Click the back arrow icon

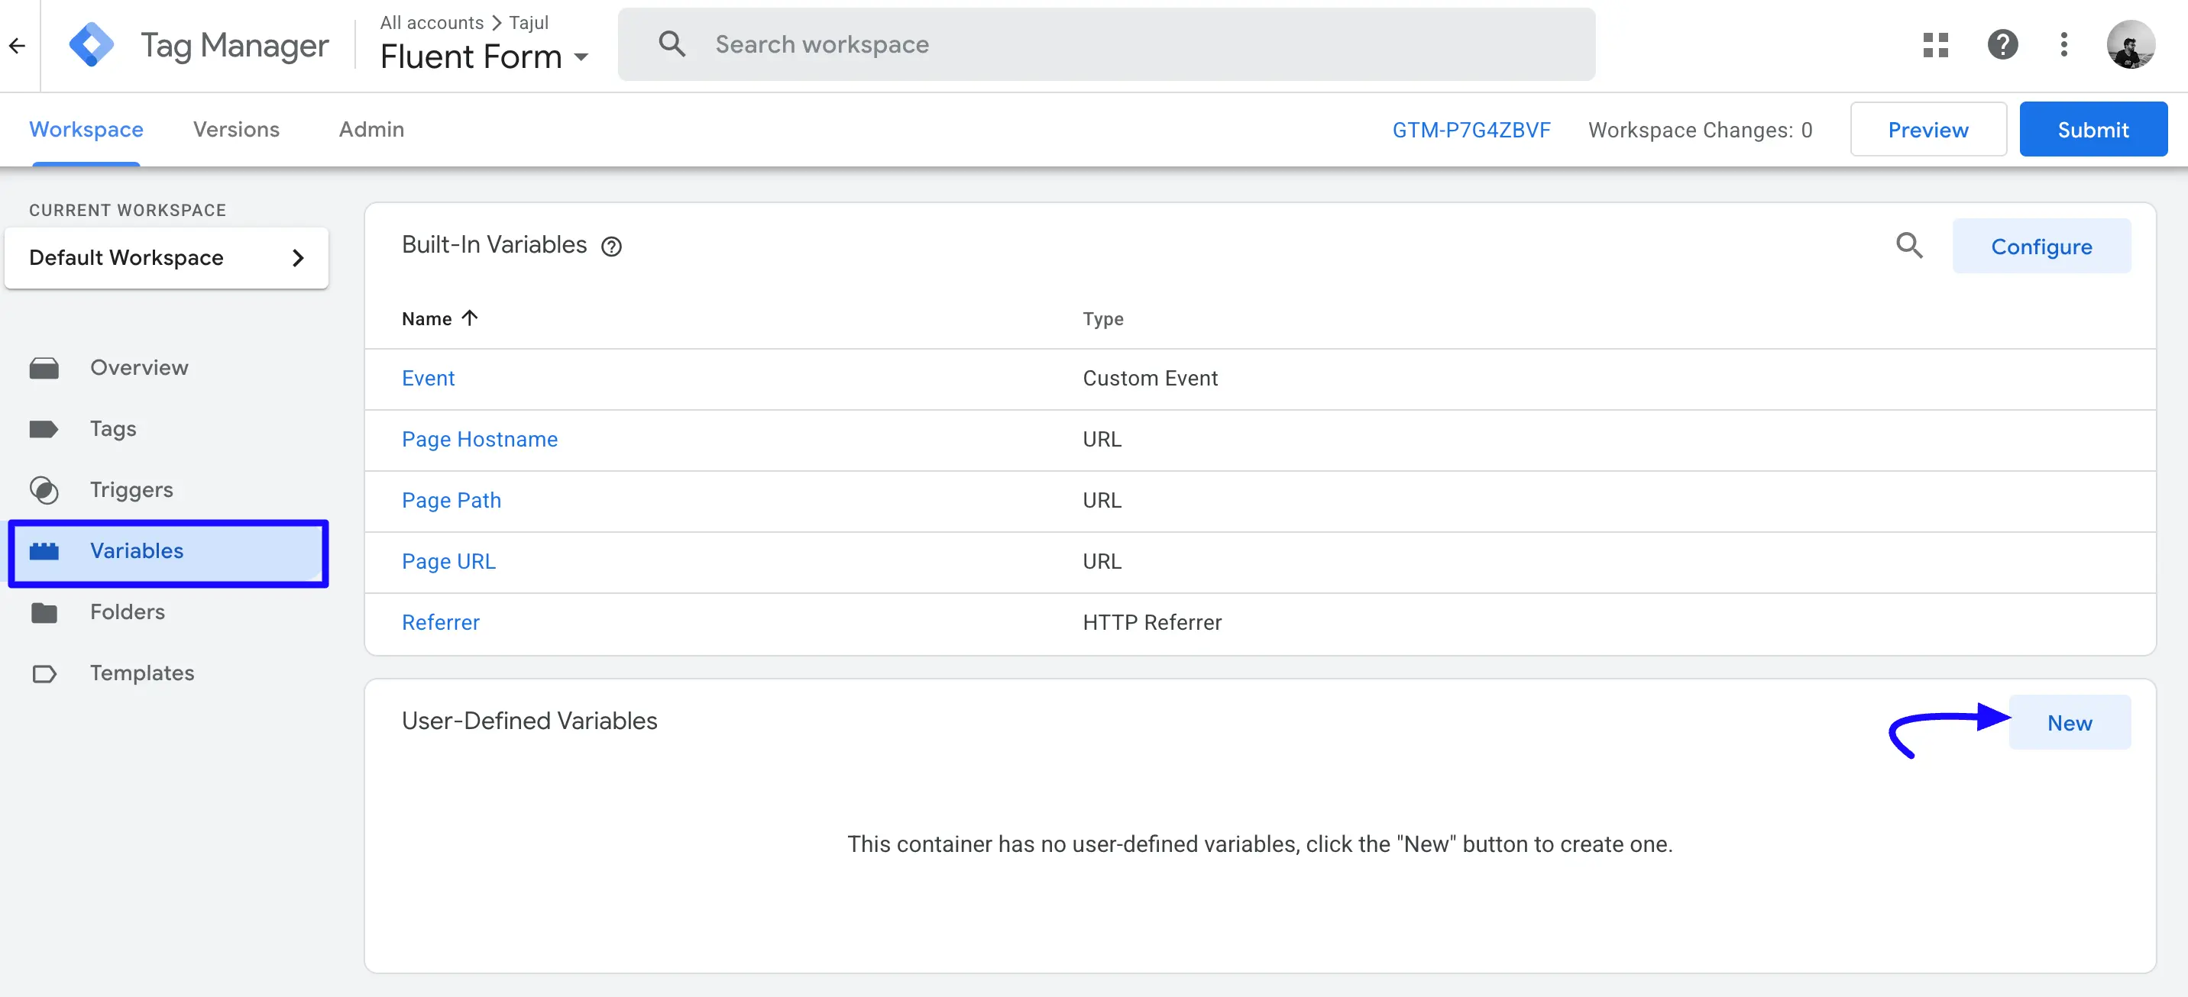coord(17,45)
